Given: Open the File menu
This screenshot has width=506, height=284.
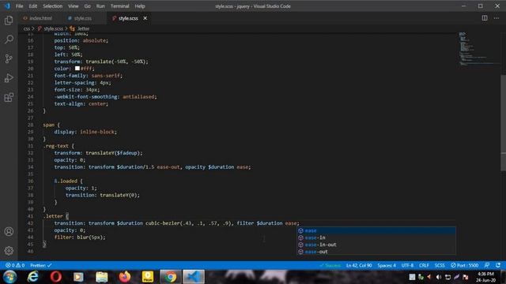Looking at the screenshot, I should (19, 6).
